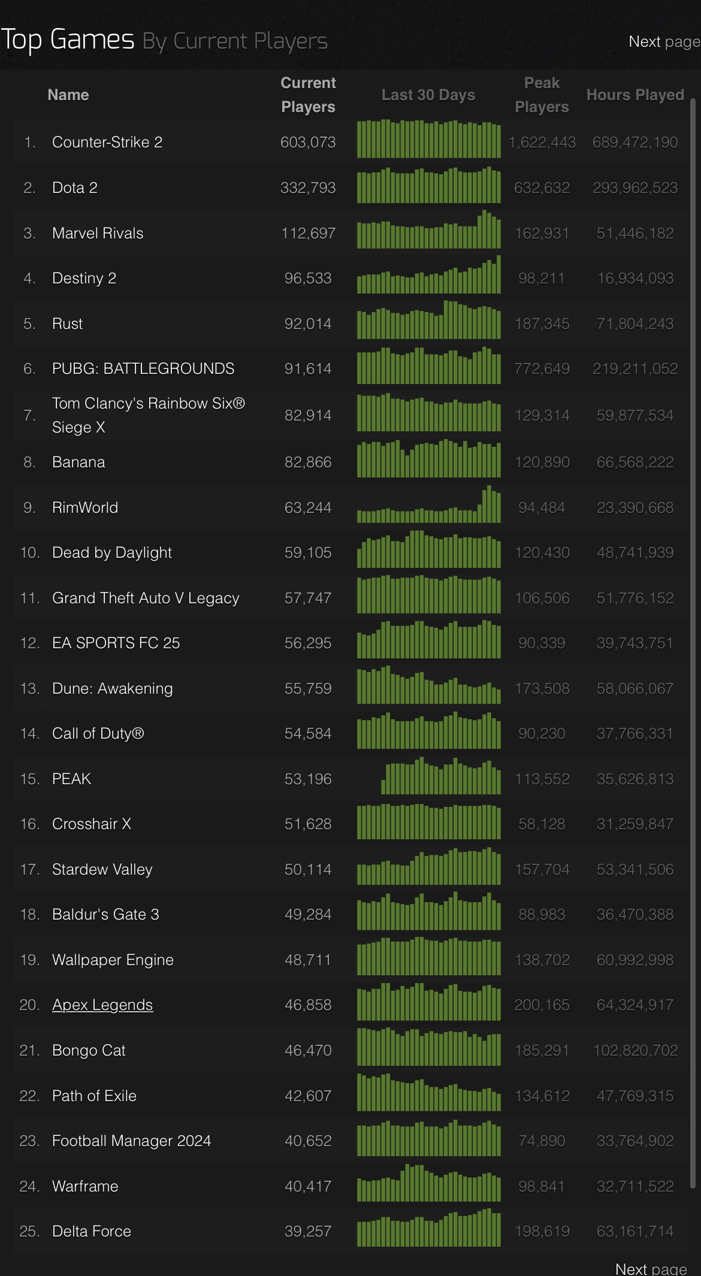Image resolution: width=701 pixels, height=1276 pixels.
Task: View Dota 2 last 30 days chart
Action: coord(429,185)
